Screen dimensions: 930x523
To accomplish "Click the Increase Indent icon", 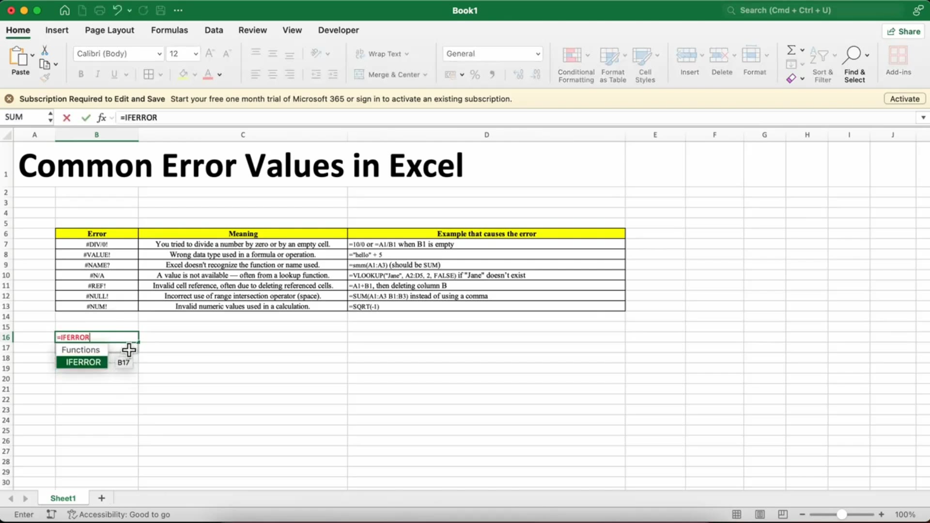I will click(333, 75).
